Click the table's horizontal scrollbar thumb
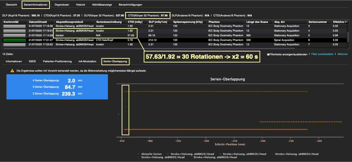 149,48
